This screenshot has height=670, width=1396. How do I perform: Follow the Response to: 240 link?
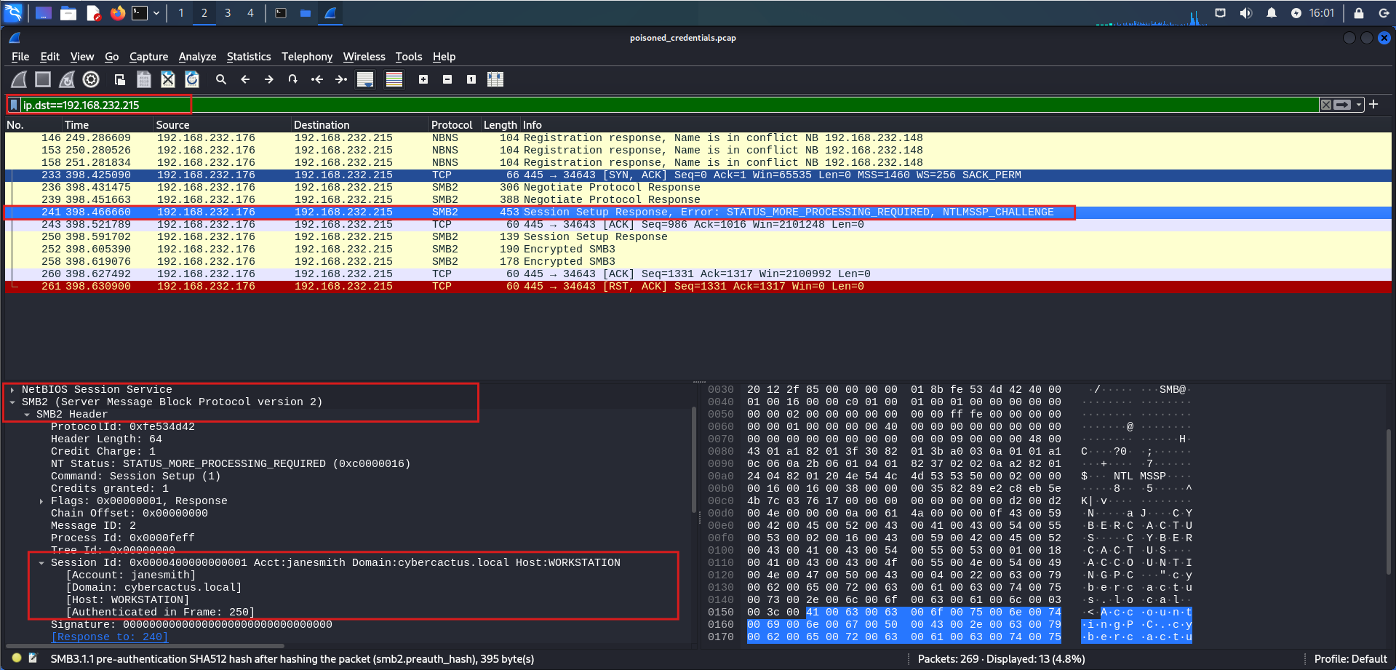tap(109, 637)
